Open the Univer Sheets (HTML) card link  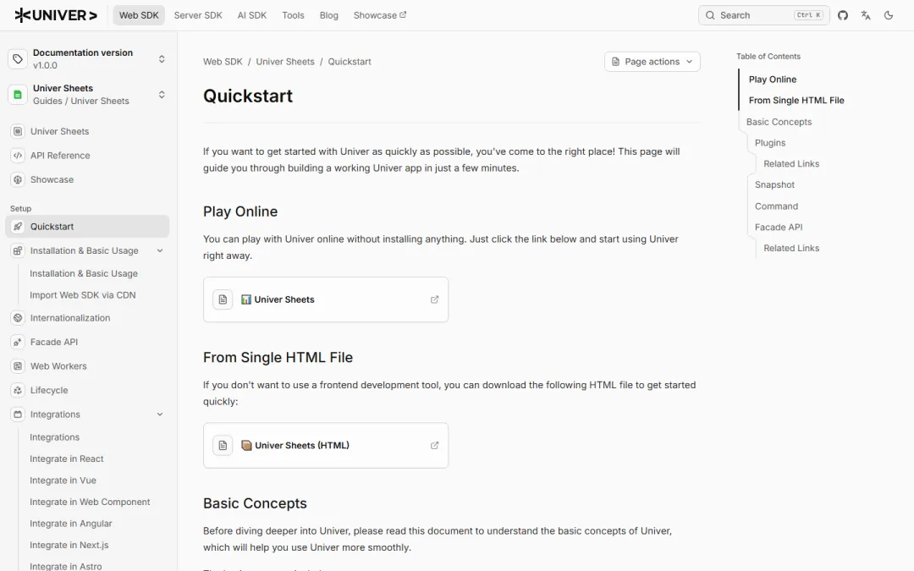[326, 445]
